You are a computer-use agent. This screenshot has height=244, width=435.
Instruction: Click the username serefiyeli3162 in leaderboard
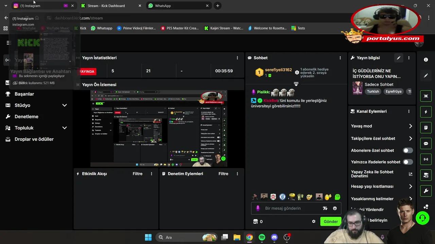point(278,70)
